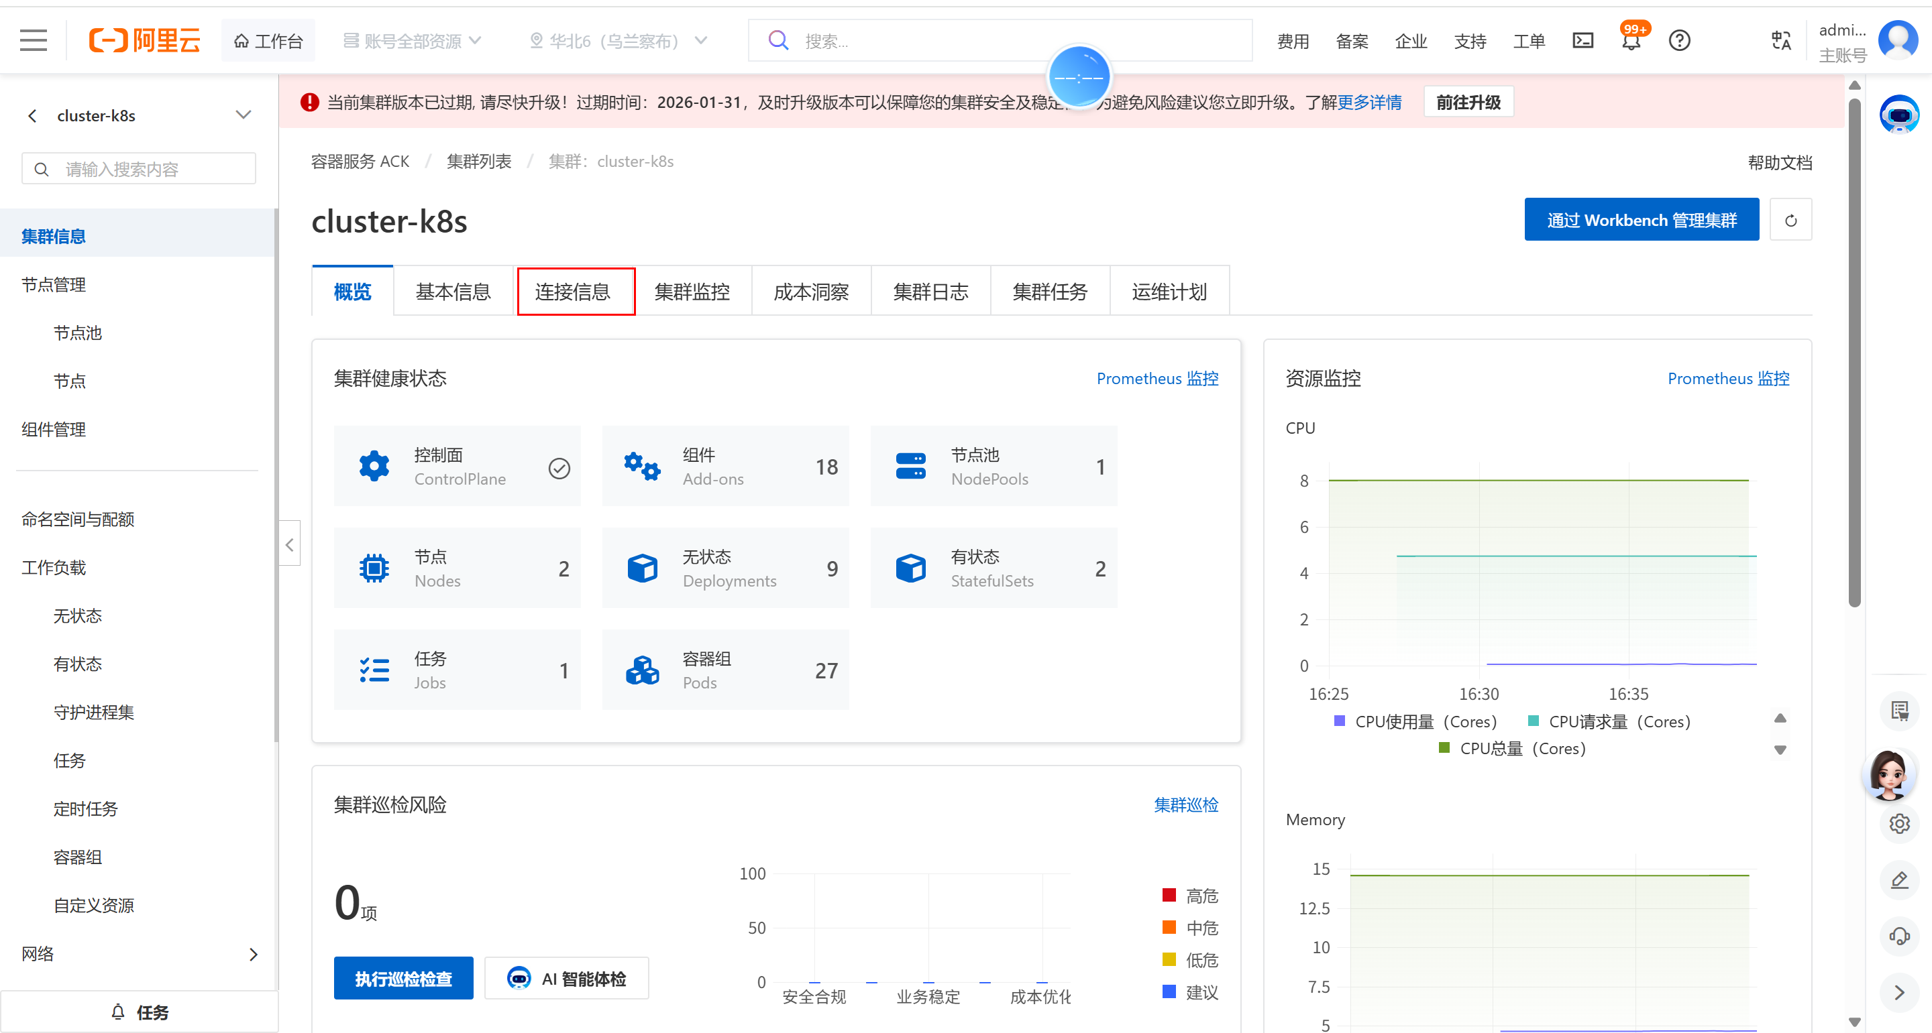Switch language with the translate icon
The image size is (1932, 1033).
coord(1781,40)
